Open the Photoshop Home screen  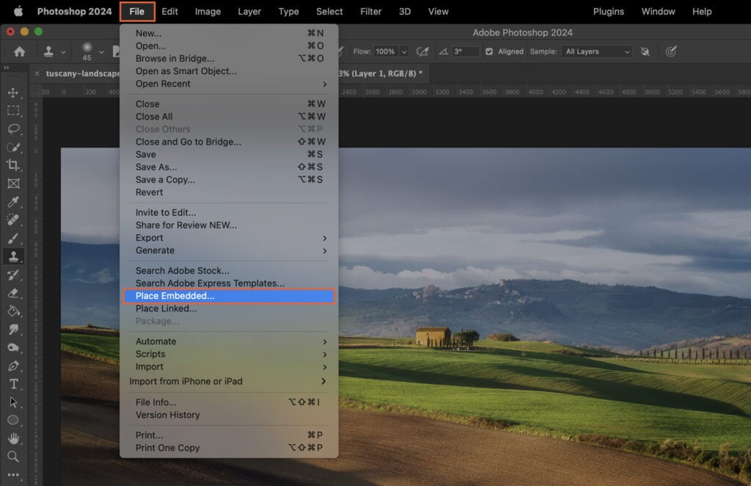pos(18,51)
